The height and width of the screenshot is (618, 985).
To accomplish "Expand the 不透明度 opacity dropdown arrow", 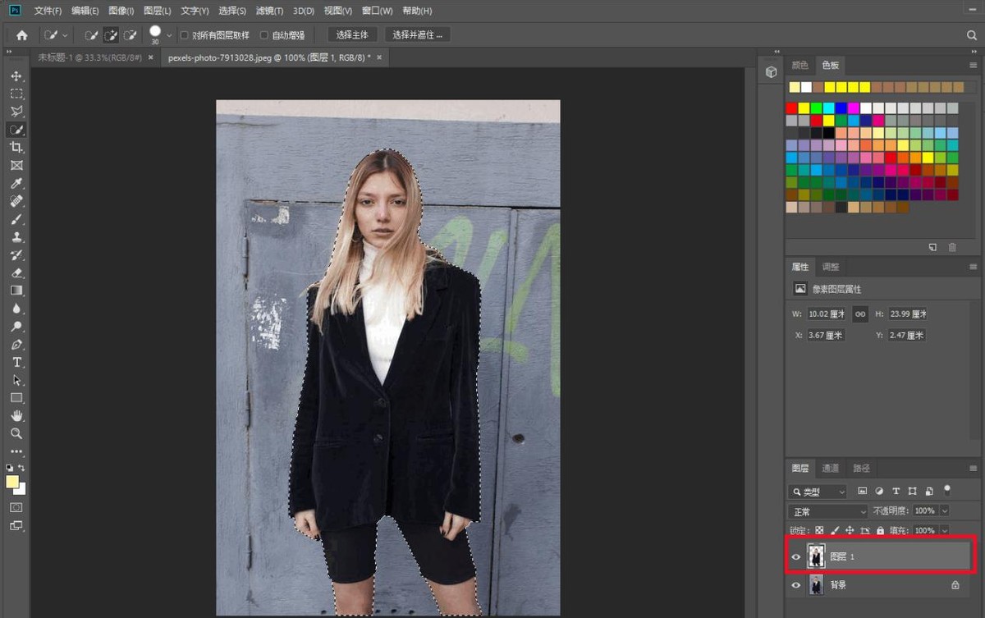I will [944, 511].
